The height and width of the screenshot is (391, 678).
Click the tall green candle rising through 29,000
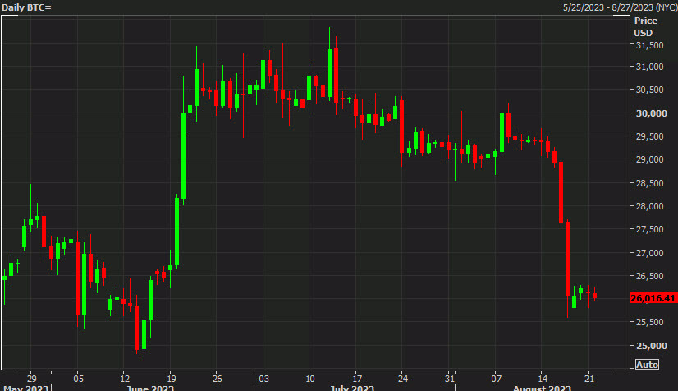click(183, 156)
